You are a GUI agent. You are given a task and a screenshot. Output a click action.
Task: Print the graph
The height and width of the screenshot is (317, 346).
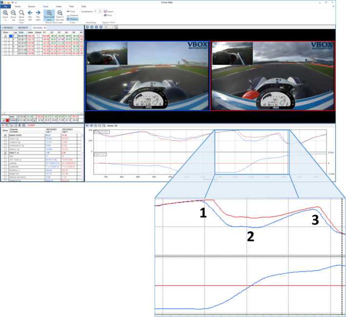pyautogui.click(x=108, y=16)
